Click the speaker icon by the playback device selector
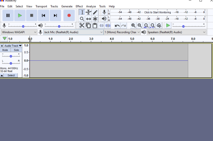The height and width of the screenshot is (141, 213). (x=144, y=32)
